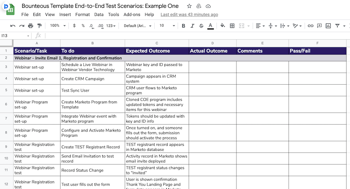Click the 'Actual Outcome' header cell
Viewport: 350px width, 189px height.
pyautogui.click(x=212, y=51)
